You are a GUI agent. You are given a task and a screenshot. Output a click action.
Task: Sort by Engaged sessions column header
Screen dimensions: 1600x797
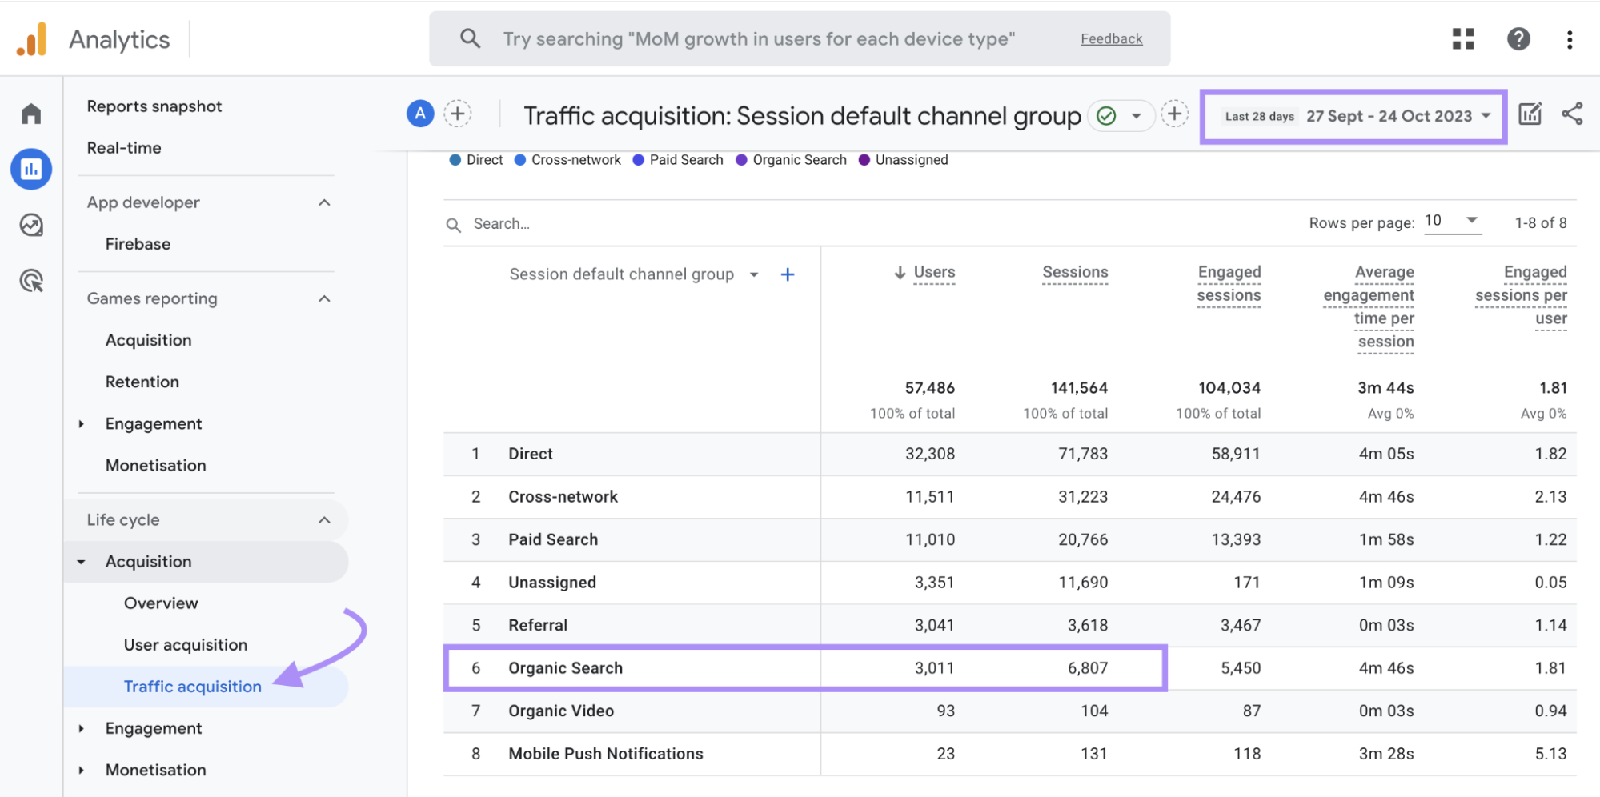pyautogui.click(x=1229, y=284)
